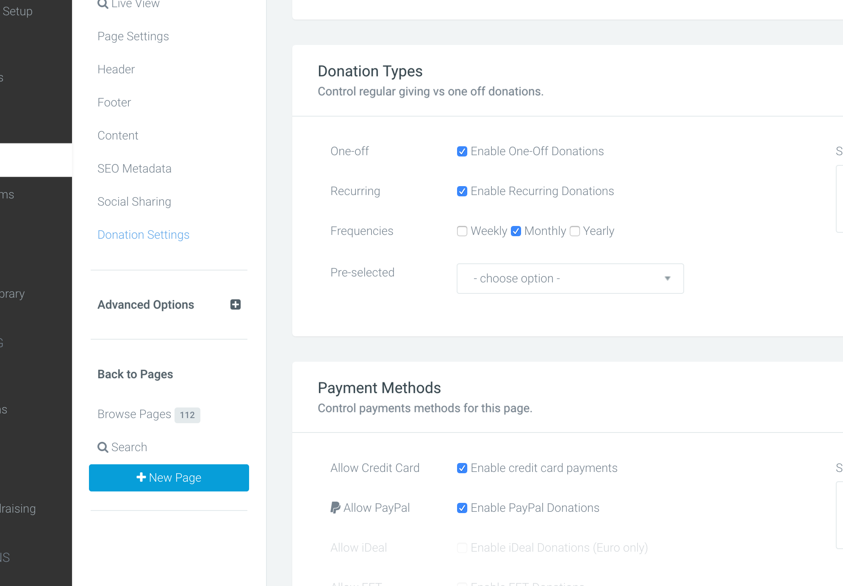843x586 pixels.
Task: Disable credit card payments
Action: pos(462,468)
